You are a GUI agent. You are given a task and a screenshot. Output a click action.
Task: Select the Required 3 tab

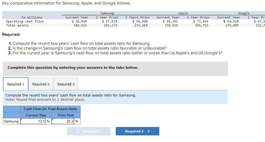(66, 84)
